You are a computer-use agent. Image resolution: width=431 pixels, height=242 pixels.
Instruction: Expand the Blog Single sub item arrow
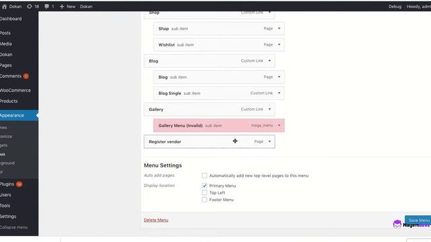click(x=279, y=93)
